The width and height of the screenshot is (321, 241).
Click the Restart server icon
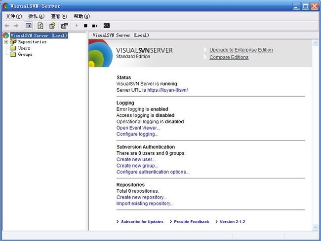point(95,26)
